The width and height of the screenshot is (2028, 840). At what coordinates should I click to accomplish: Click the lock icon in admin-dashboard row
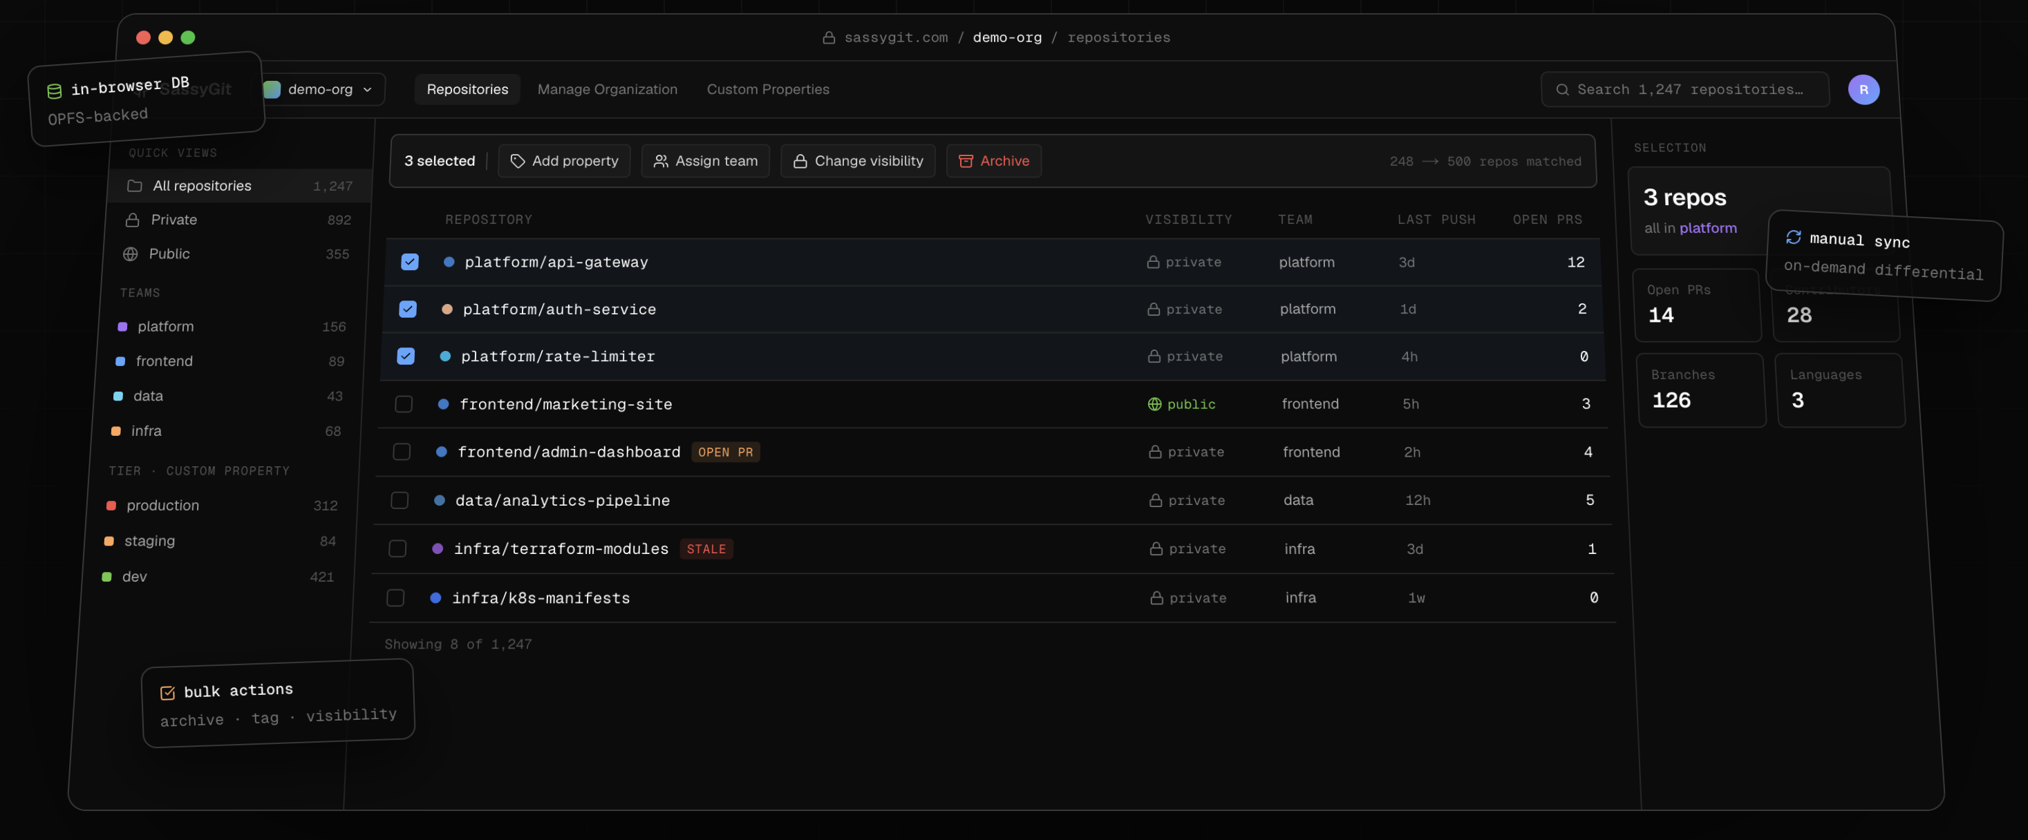tap(1155, 452)
